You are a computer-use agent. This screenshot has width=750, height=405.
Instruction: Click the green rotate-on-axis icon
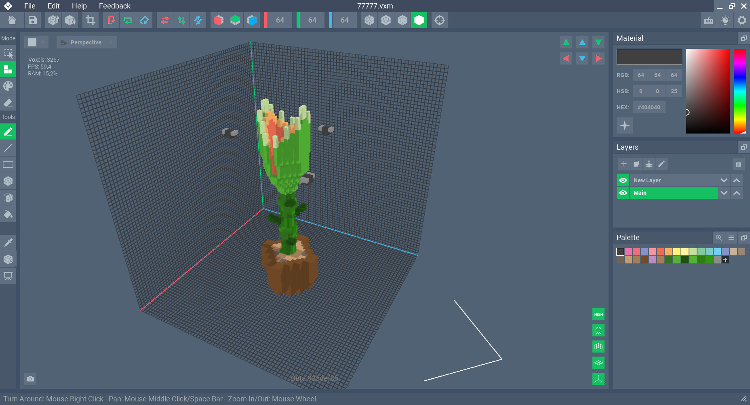[x=128, y=20]
